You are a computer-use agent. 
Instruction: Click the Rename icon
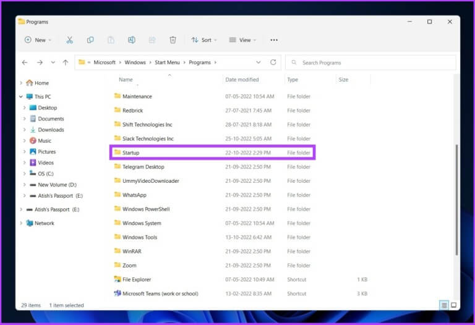[x=132, y=40]
